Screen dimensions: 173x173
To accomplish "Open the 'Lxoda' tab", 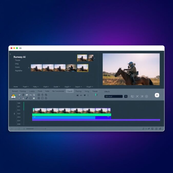I will point(32,91).
